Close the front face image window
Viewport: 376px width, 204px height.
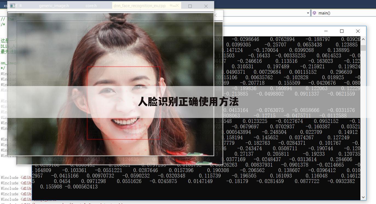point(206,6)
